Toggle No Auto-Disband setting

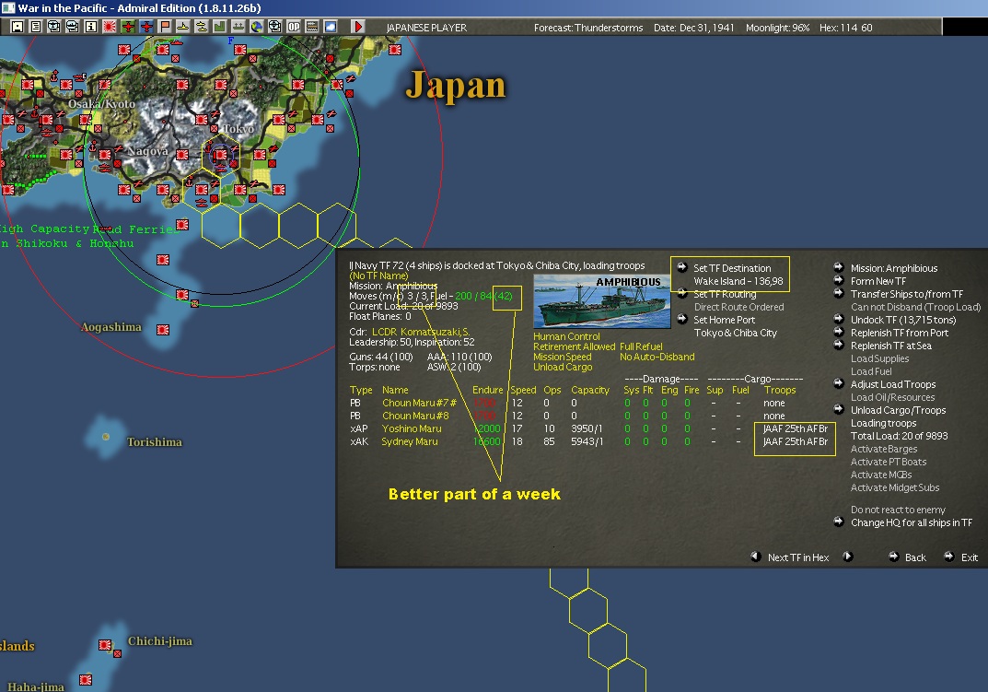(x=657, y=357)
